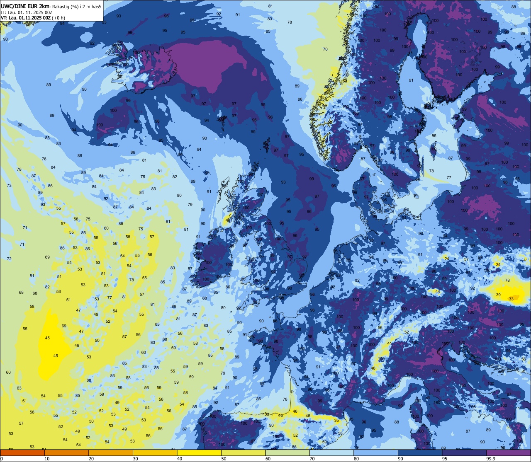Viewport: 531px width, 462px height.
Task: Click the 'Rakastig (%) í 2 m hæð' text
Action: [76, 6]
